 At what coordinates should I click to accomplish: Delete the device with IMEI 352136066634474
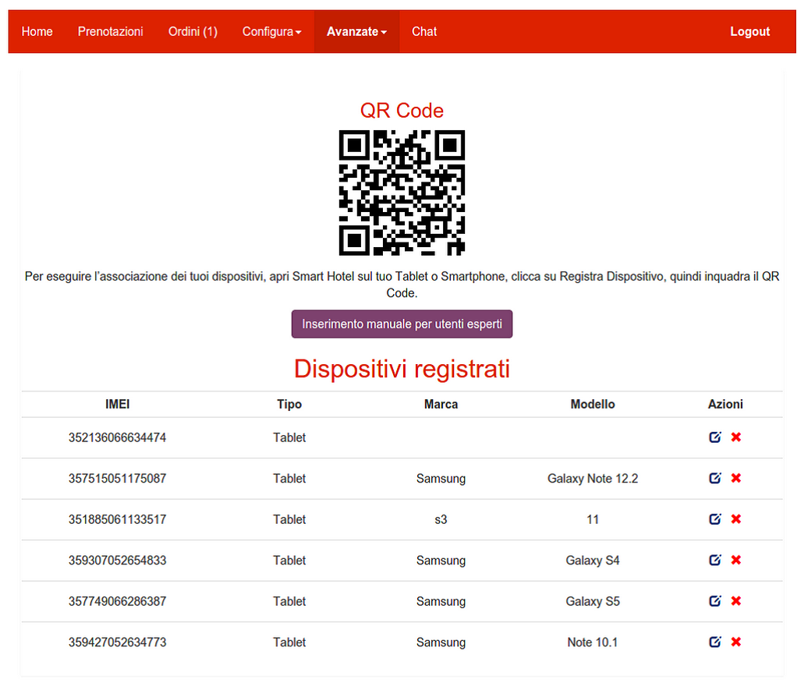735,437
